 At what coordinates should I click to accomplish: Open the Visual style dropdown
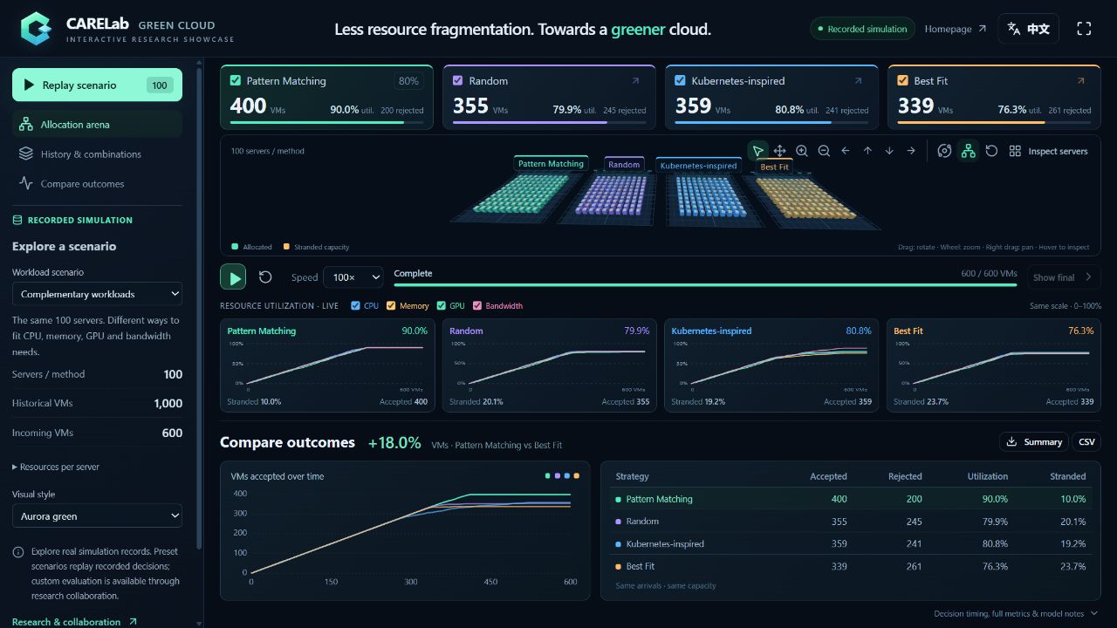coord(97,515)
